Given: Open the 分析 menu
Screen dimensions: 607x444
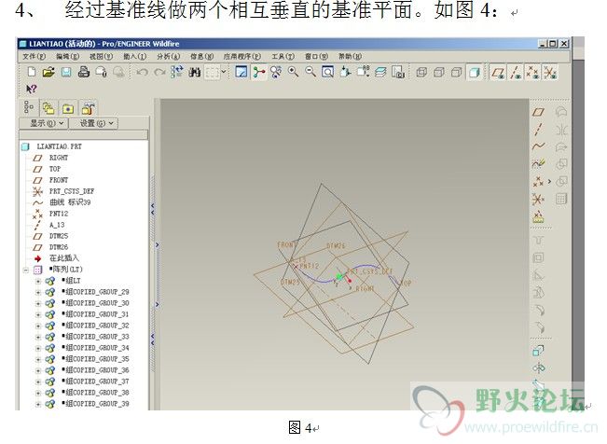Looking at the screenshot, I should tap(169, 57).
